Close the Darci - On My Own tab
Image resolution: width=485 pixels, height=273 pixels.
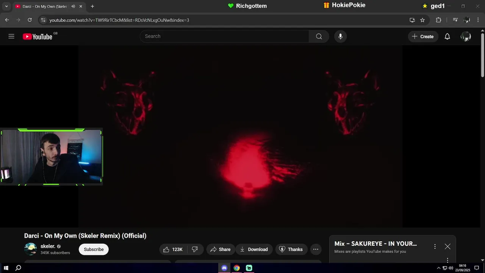(81, 6)
